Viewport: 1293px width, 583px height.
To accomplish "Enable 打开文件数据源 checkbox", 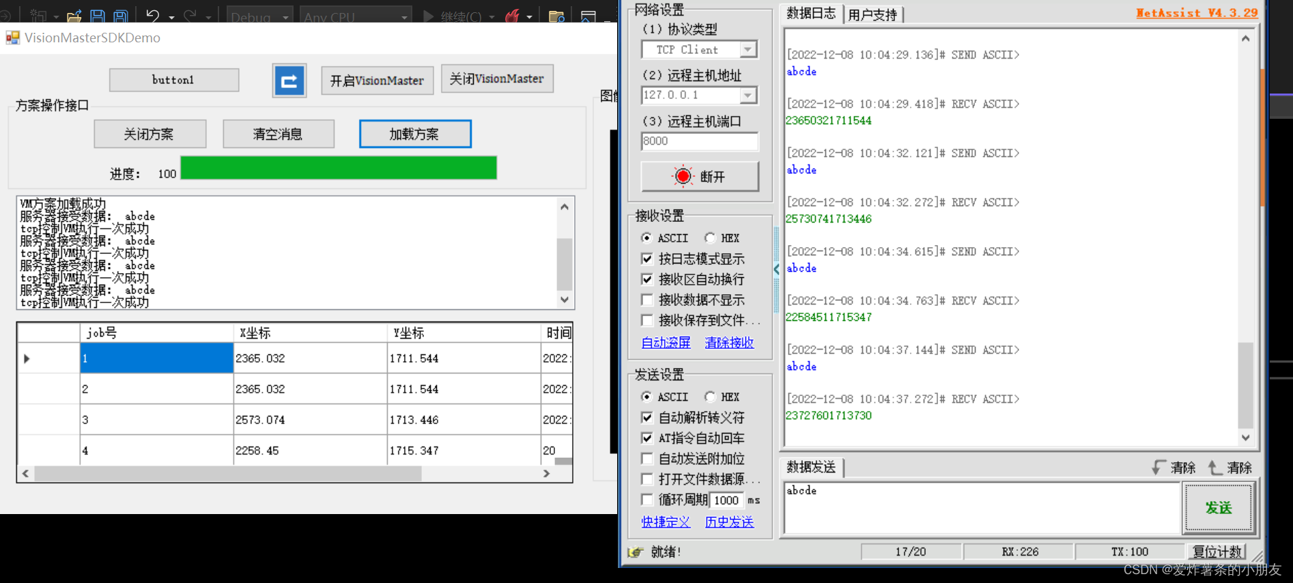I will (x=647, y=479).
